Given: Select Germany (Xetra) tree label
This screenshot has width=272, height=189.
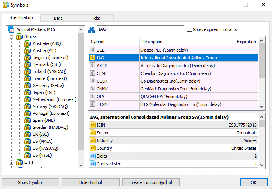Looking at the screenshot, I should click(48, 85).
